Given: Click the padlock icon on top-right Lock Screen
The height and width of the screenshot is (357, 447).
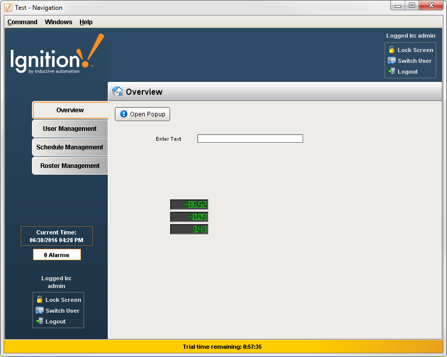Looking at the screenshot, I should pyautogui.click(x=392, y=50).
